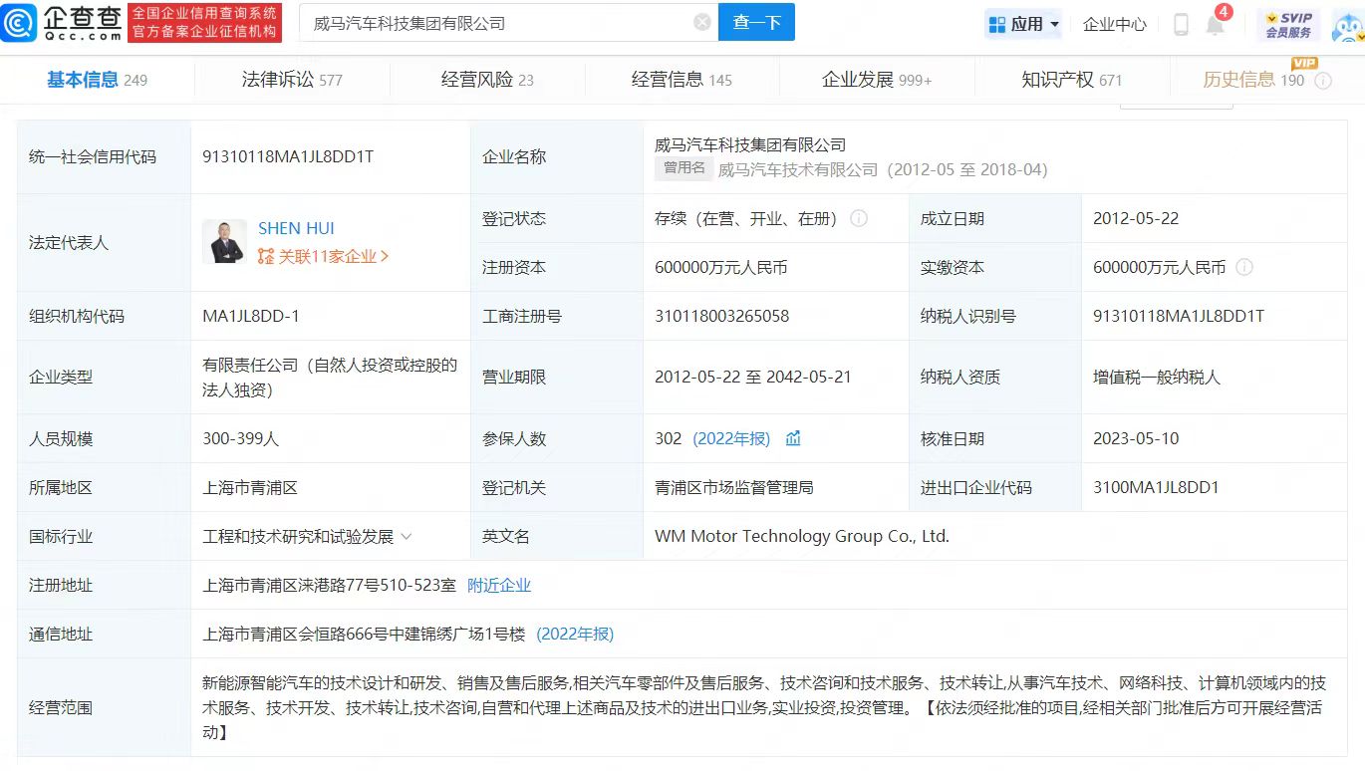Click 进出口企业代码 value 3100MA1JL8DD1
The image size is (1365, 771).
(x=1156, y=487)
